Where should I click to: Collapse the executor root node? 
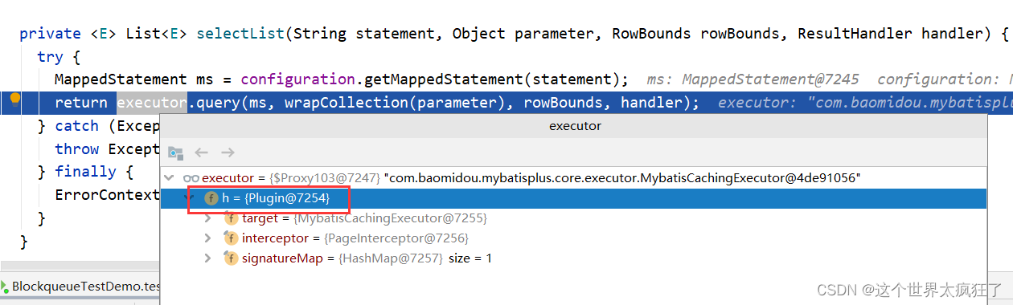click(169, 177)
